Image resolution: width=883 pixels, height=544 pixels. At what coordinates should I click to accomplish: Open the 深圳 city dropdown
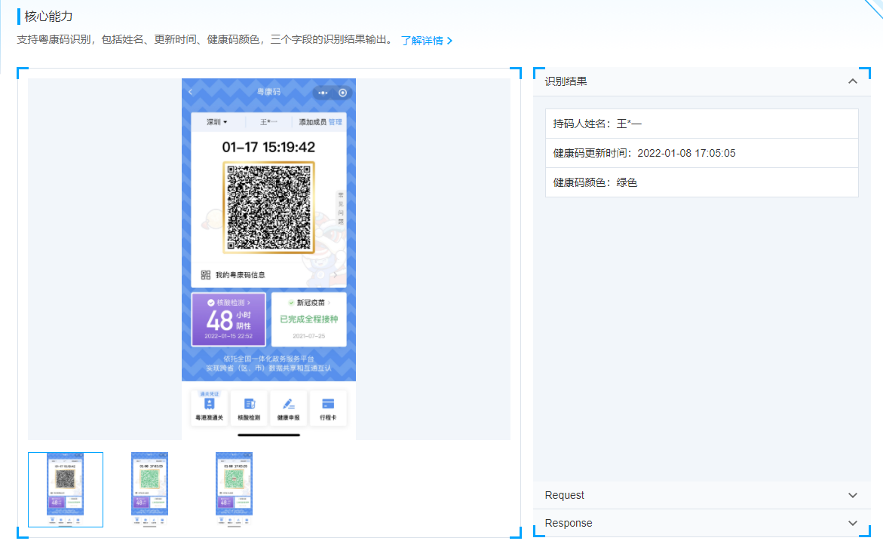click(217, 122)
